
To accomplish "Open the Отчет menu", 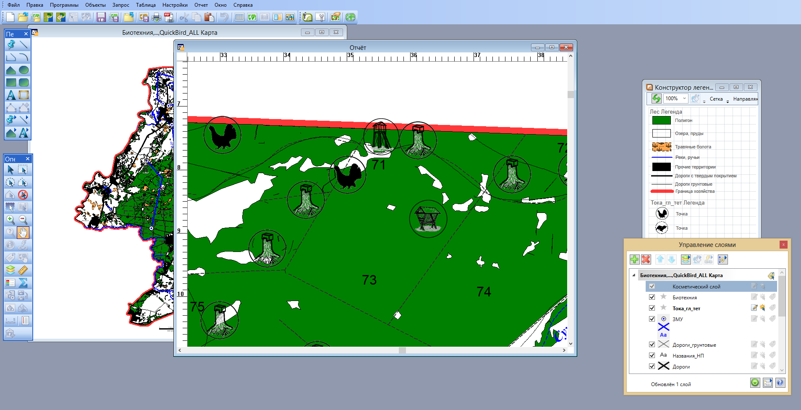I will [201, 5].
